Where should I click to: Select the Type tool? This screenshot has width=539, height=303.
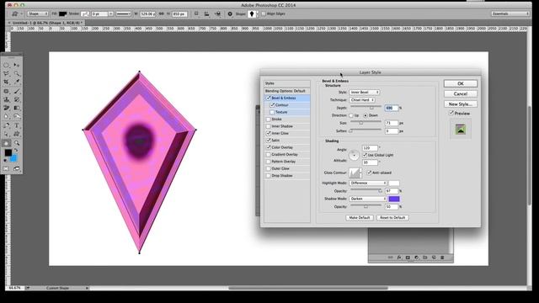coord(17,125)
